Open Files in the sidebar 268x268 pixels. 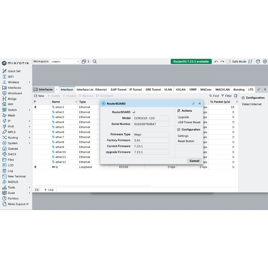pos(11,160)
